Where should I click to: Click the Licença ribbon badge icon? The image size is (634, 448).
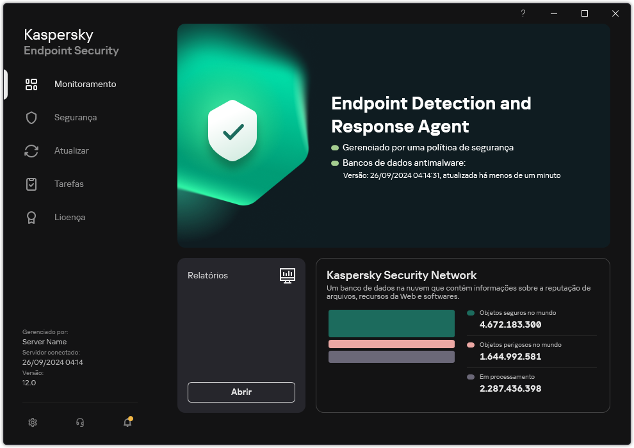(31, 218)
